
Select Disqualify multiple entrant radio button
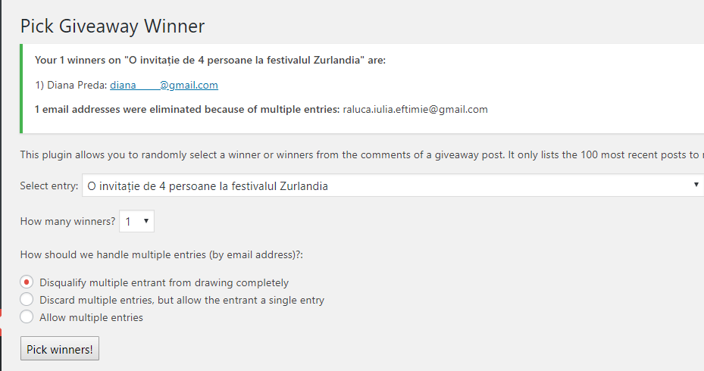[27, 282]
